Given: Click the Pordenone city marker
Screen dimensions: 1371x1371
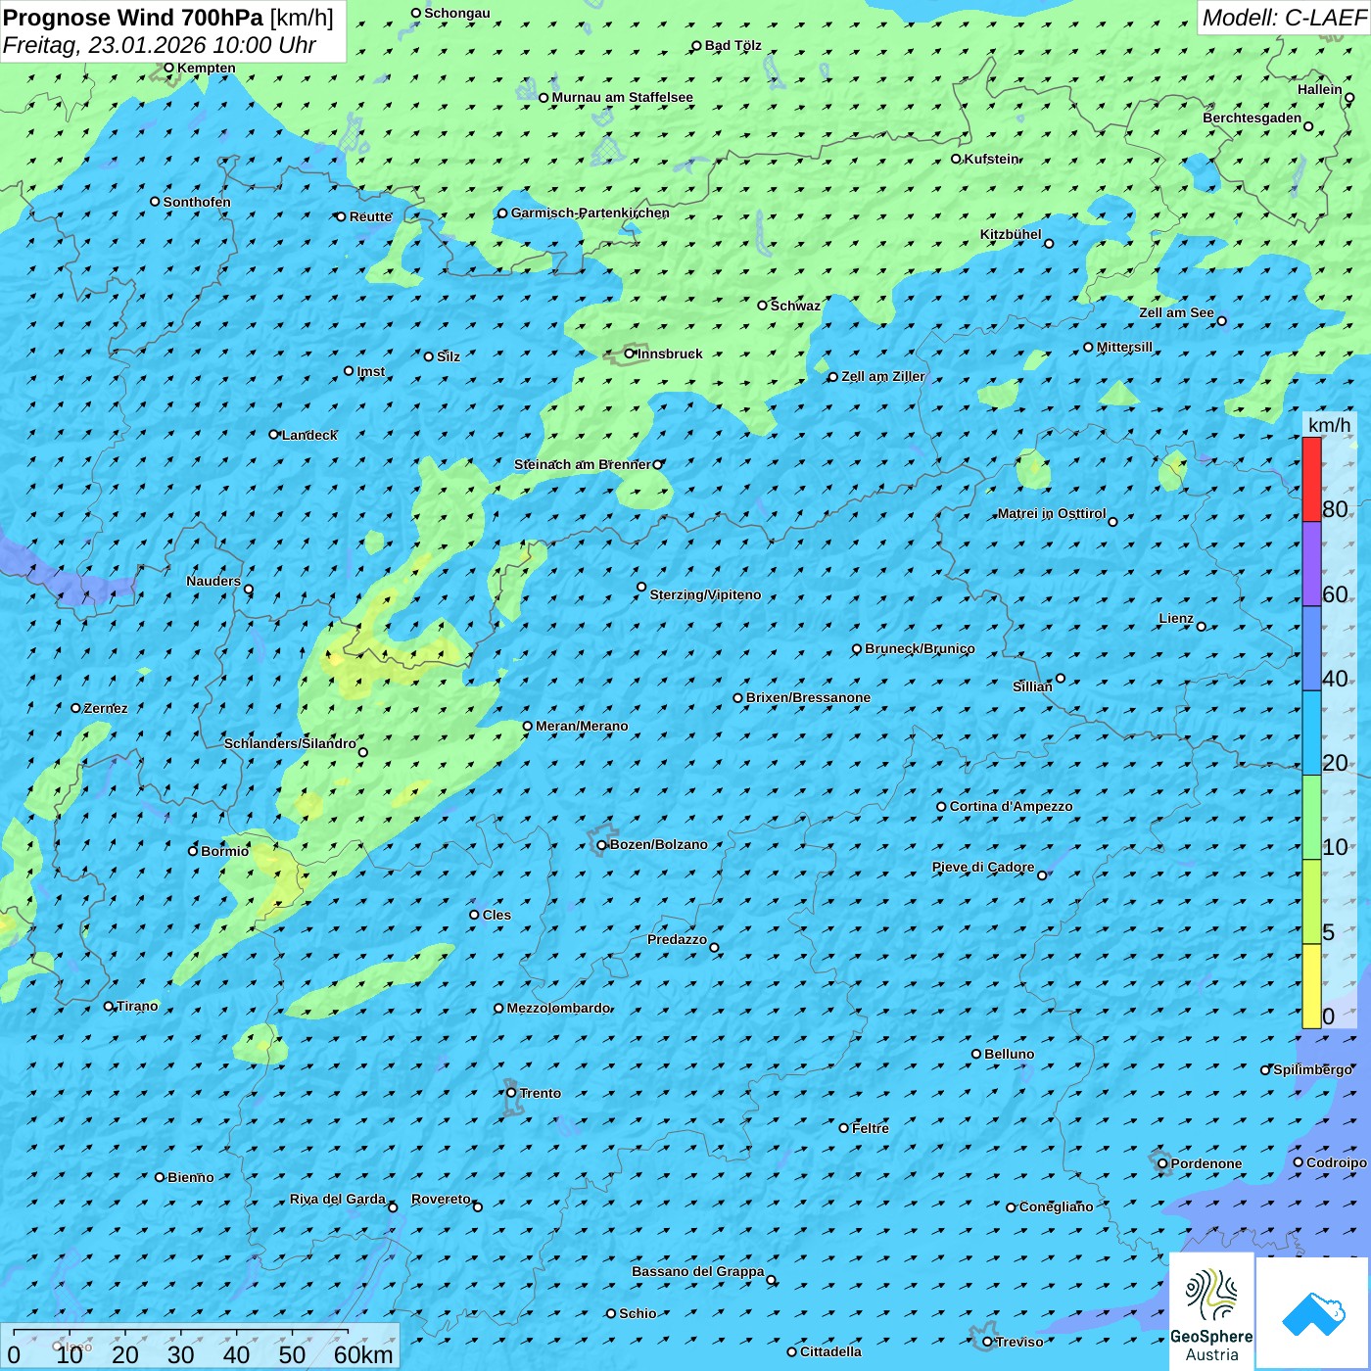Looking at the screenshot, I should click(x=1162, y=1163).
